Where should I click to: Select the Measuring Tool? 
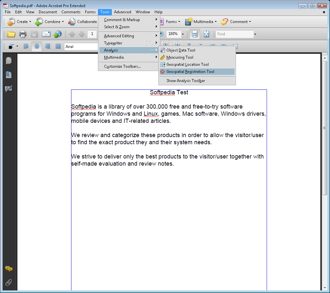(x=197, y=57)
